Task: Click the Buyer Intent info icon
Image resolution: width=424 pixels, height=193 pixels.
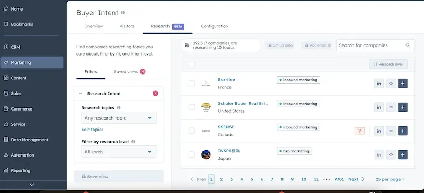Action: coord(123,12)
